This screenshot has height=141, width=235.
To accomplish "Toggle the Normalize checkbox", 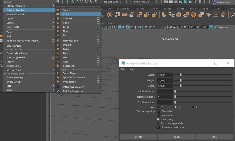I will [159, 115].
